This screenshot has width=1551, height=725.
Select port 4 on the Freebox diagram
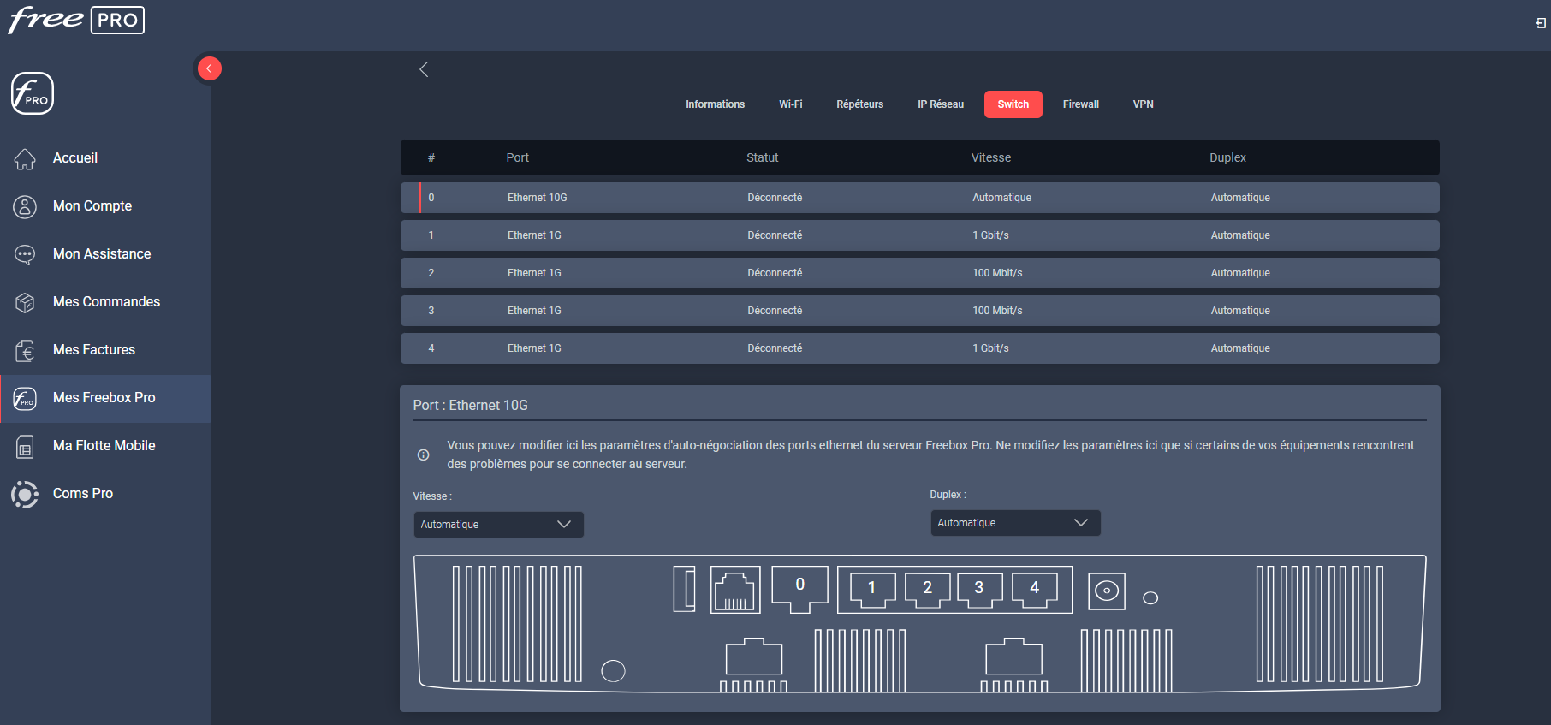click(1034, 589)
